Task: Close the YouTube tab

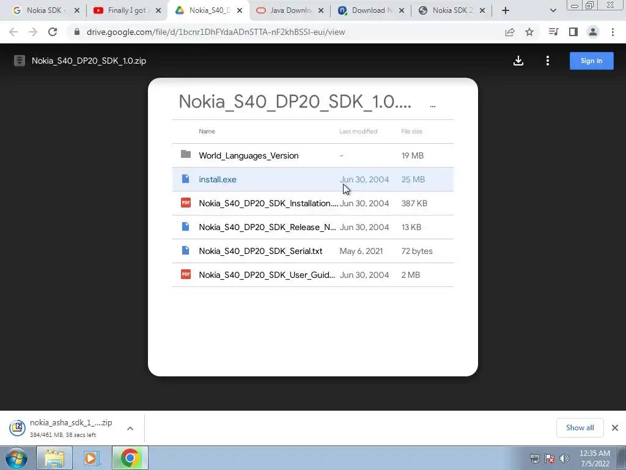Action: (x=158, y=10)
